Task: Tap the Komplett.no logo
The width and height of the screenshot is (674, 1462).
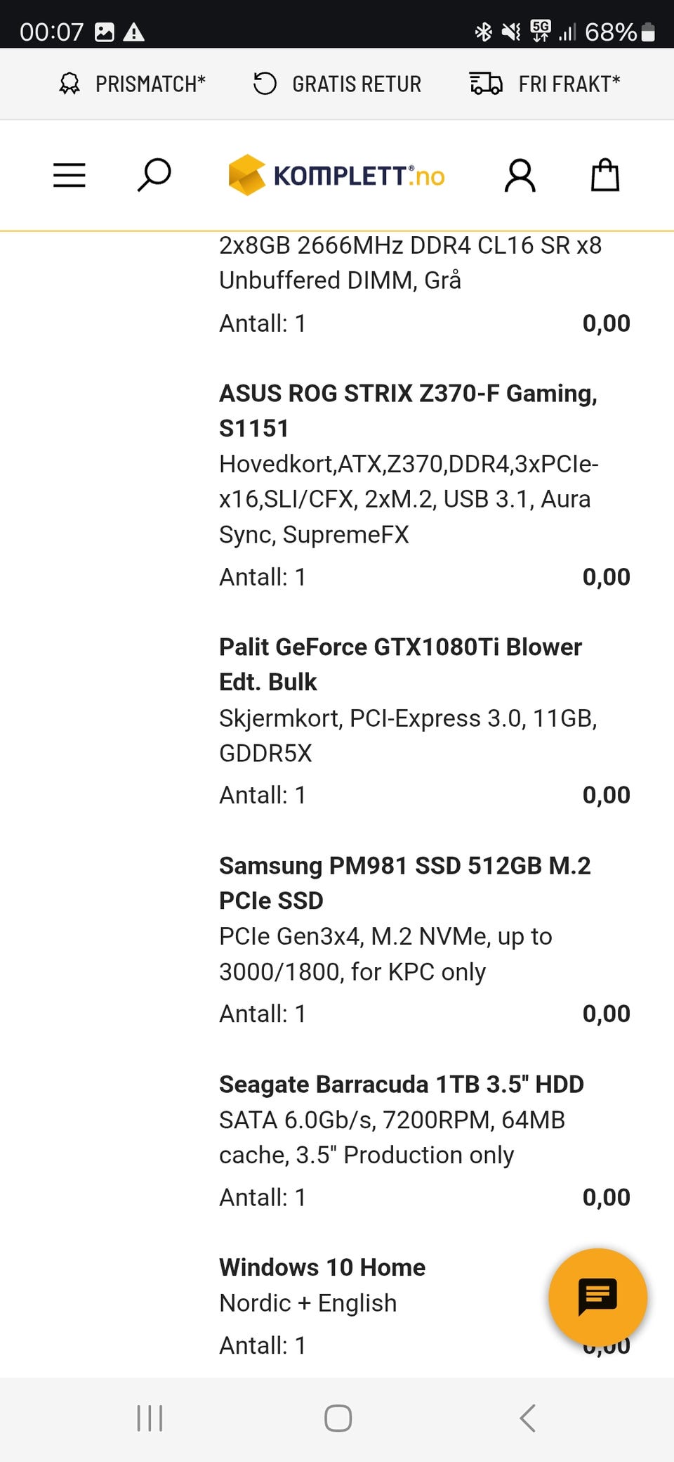Action: click(337, 175)
